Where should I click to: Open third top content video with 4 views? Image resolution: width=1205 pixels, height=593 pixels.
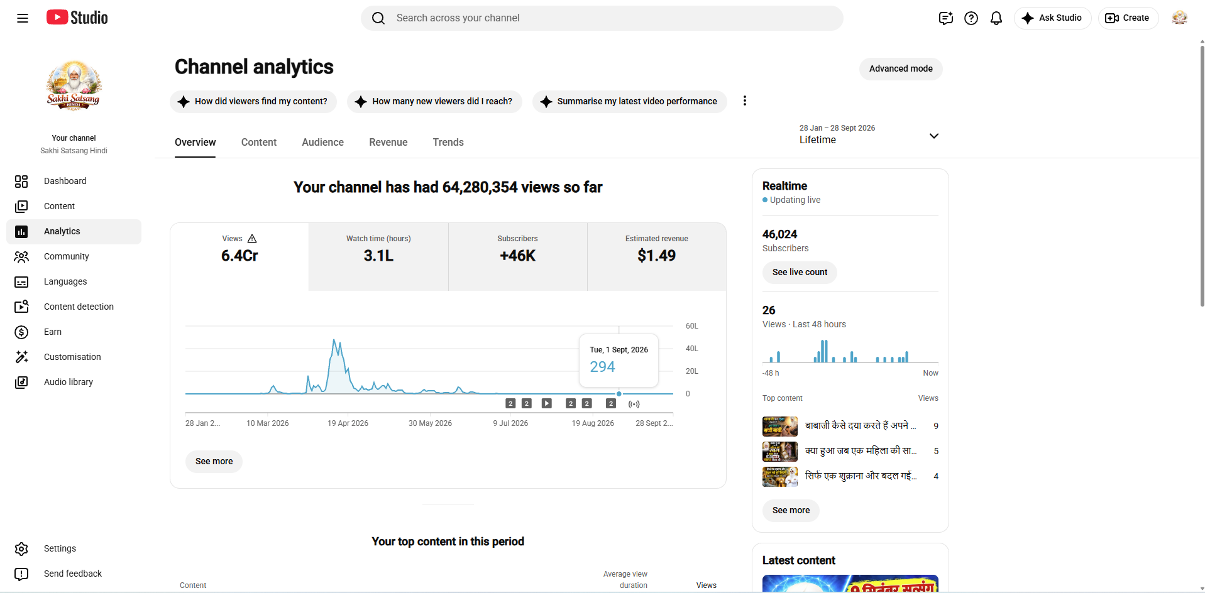[x=850, y=477]
